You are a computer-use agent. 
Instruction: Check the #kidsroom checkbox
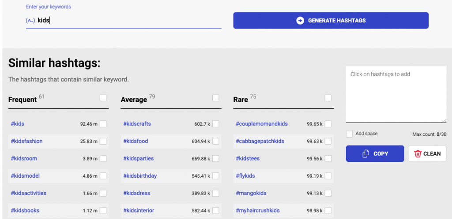pos(103,158)
